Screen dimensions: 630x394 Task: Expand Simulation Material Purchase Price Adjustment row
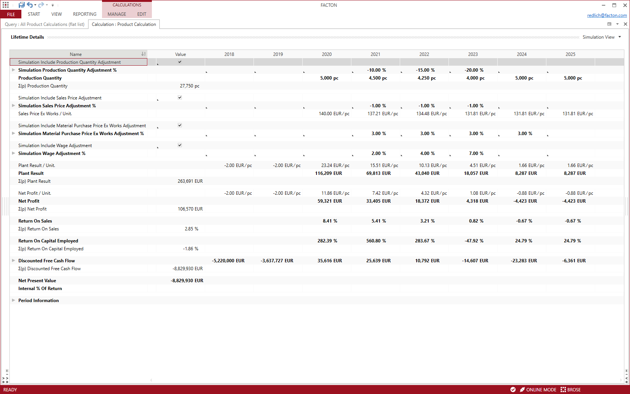(x=13, y=133)
